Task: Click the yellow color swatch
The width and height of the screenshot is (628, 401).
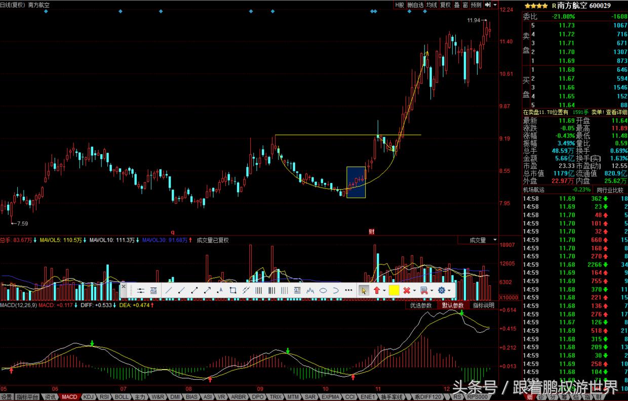Action: point(394,290)
